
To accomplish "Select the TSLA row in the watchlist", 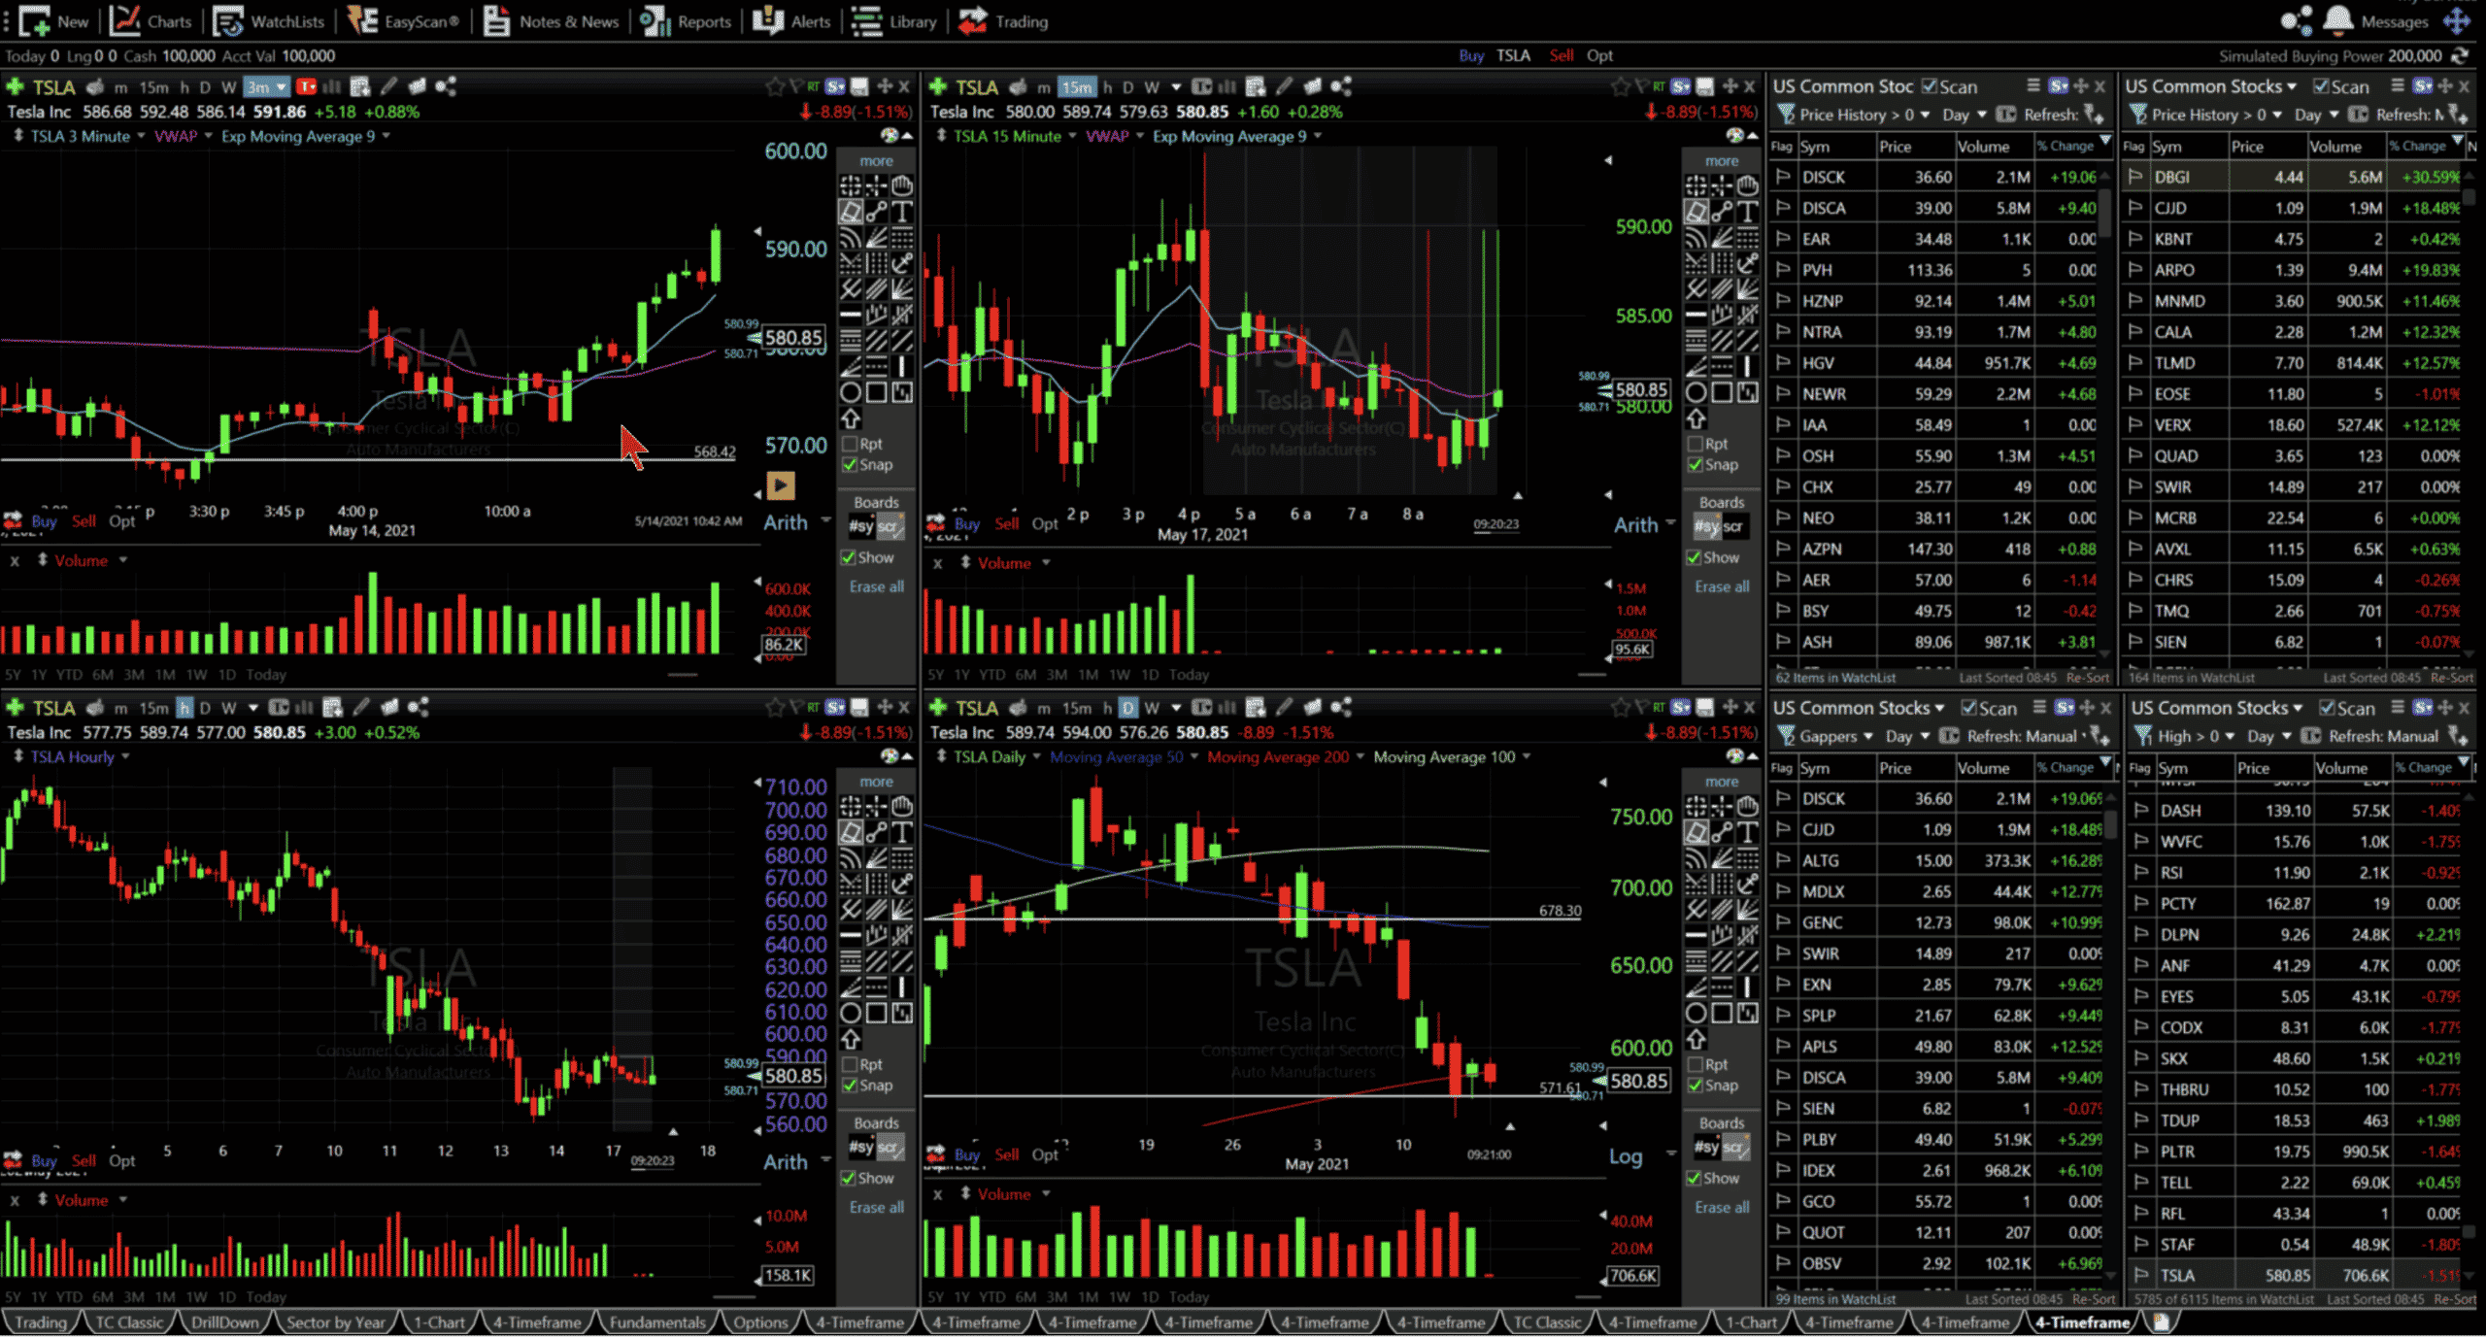I will click(x=2178, y=1275).
